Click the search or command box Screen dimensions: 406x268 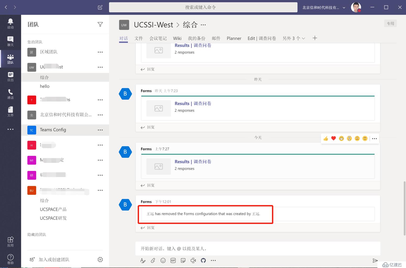[x=203, y=7]
